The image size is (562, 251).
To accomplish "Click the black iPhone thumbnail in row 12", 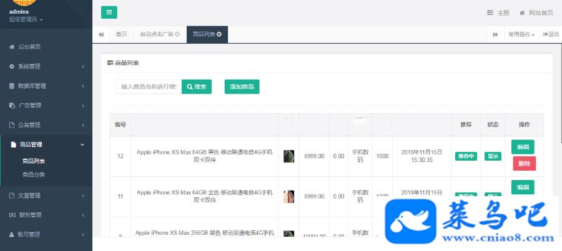I will 289,156.
